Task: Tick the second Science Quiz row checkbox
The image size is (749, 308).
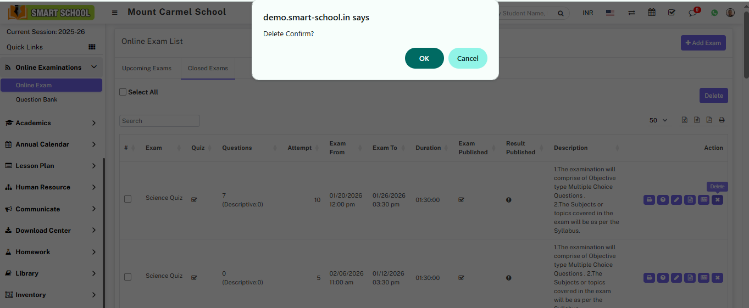Action: pyautogui.click(x=127, y=277)
